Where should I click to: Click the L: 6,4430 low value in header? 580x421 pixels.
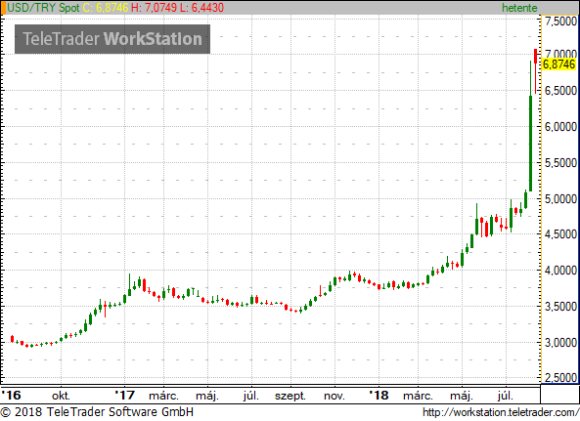[201, 8]
